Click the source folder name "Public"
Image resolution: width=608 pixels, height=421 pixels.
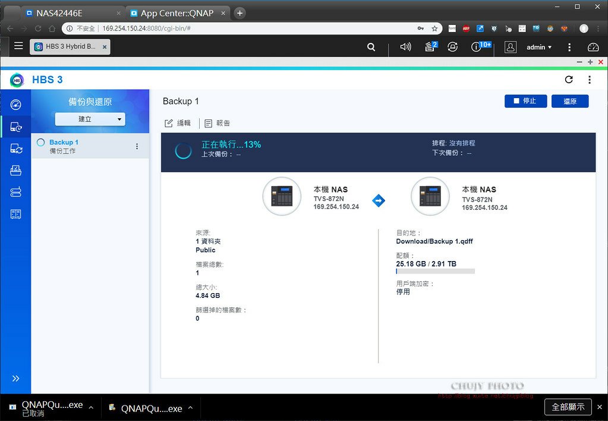206,250
